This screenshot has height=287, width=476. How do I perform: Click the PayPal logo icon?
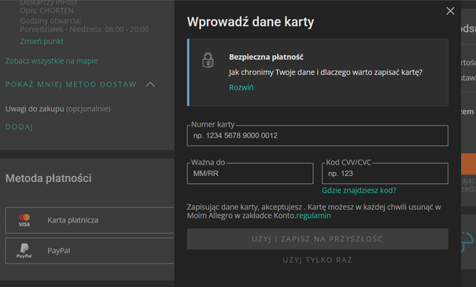(x=24, y=251)
